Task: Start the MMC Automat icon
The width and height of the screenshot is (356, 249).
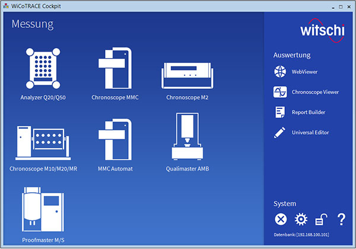Action: point(115,139)
